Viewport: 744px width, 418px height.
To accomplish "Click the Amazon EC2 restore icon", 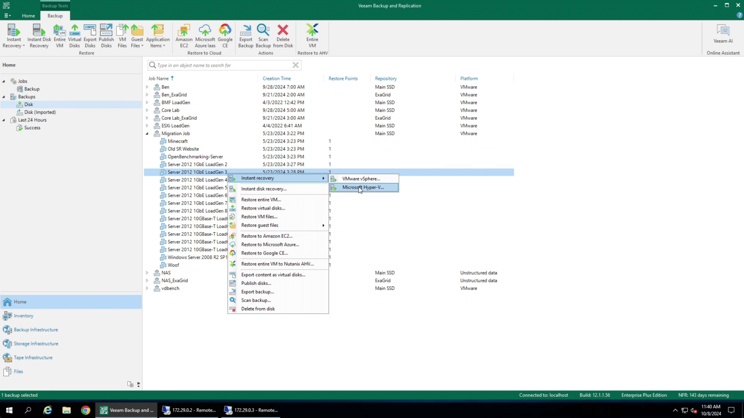I will [x=184, y=36].
